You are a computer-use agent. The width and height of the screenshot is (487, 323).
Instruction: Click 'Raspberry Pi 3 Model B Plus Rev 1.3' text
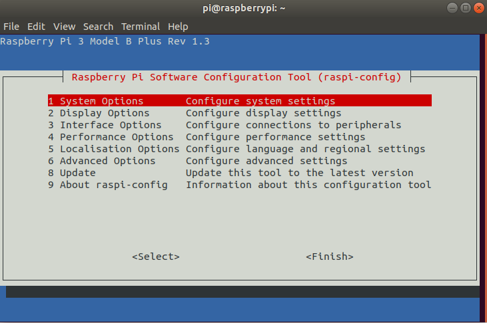tap(105, 41)
